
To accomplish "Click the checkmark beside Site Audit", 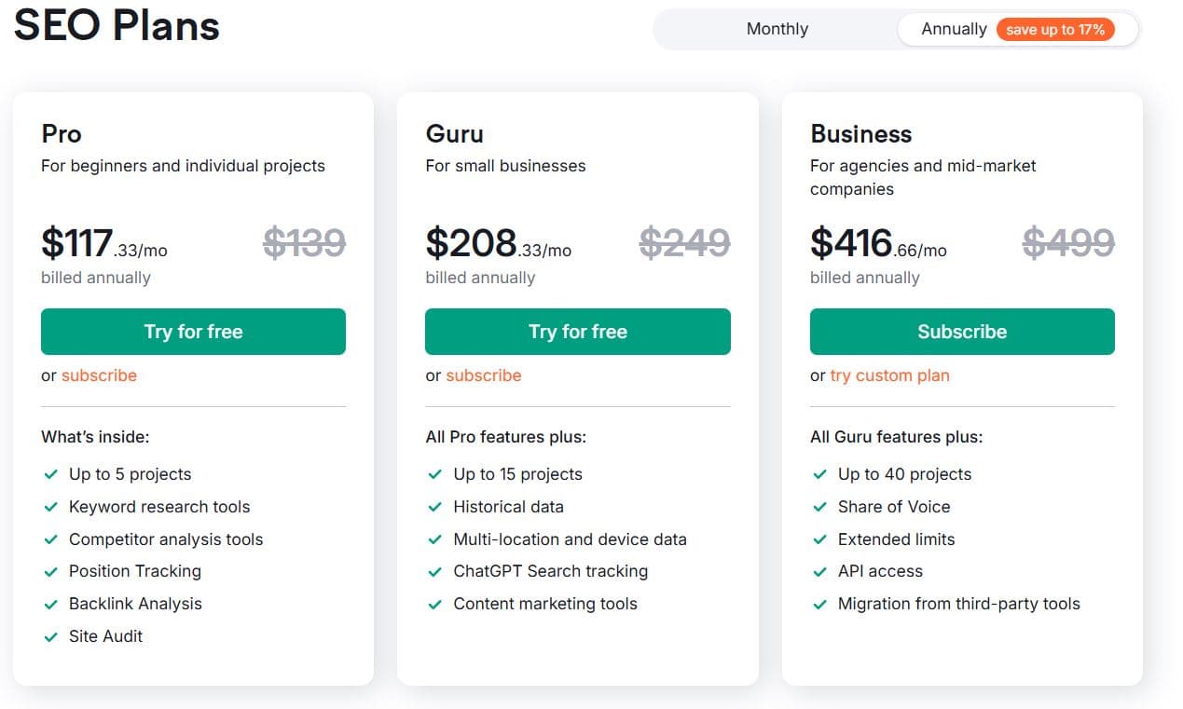I will pos(51,636).
